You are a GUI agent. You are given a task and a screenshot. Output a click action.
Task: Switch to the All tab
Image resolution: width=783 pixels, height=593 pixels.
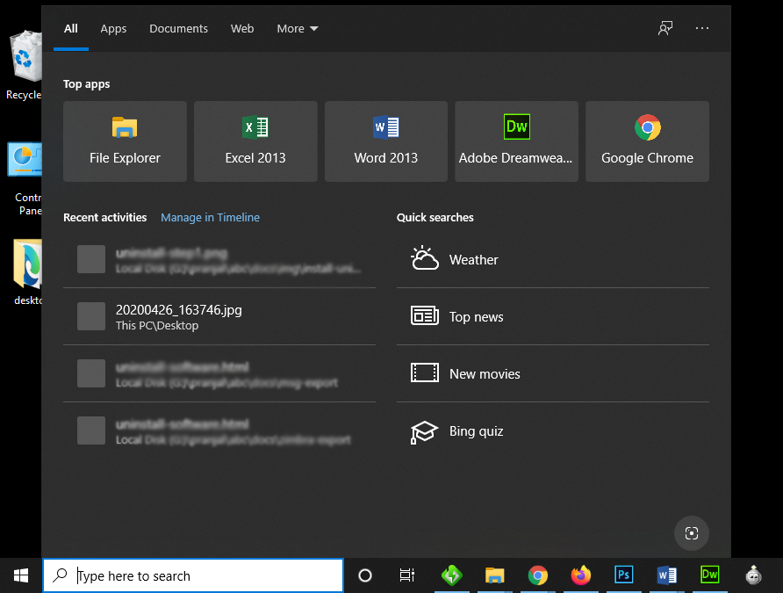point(71,28)
